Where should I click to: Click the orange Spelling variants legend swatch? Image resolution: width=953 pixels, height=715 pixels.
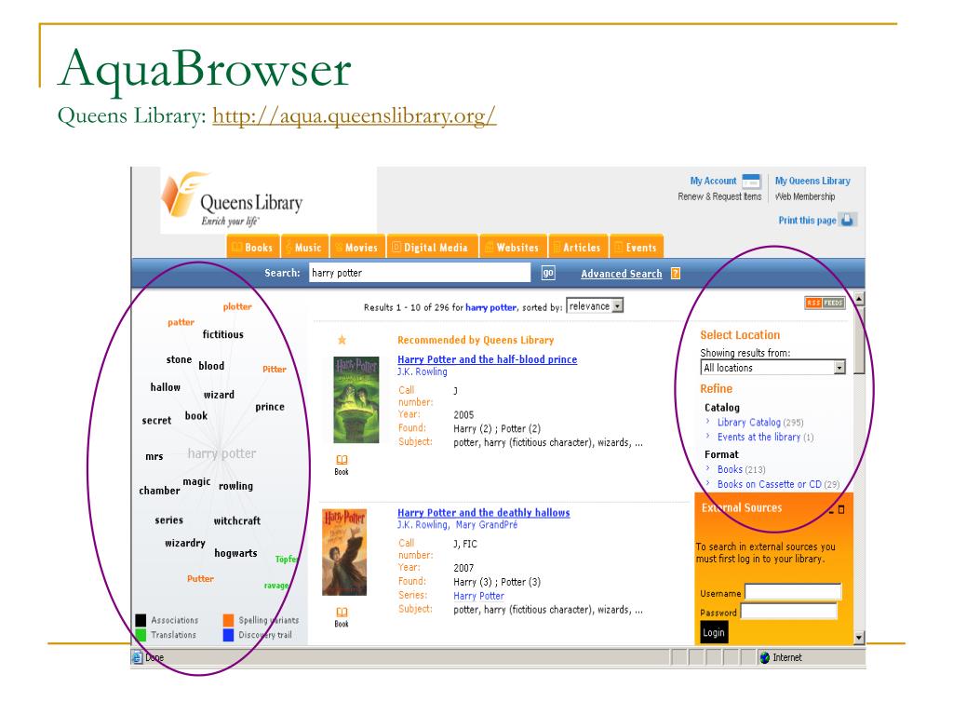point(229,620)
